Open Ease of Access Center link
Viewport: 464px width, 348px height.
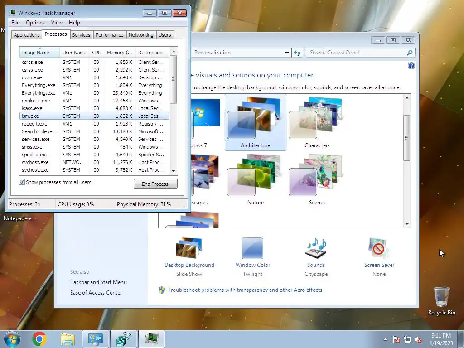coord(96,293)
